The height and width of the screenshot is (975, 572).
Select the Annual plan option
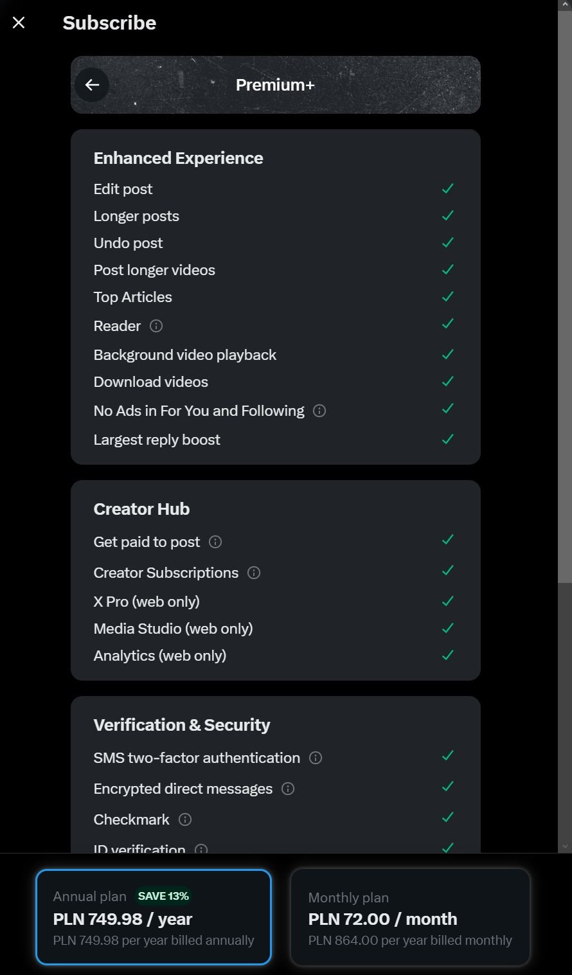point(154,917)
